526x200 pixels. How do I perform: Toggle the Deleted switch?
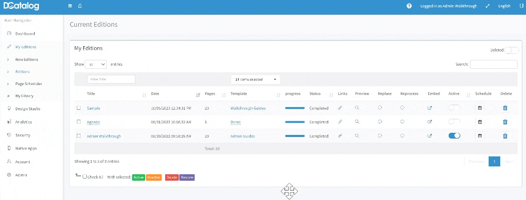coord(512,50)
